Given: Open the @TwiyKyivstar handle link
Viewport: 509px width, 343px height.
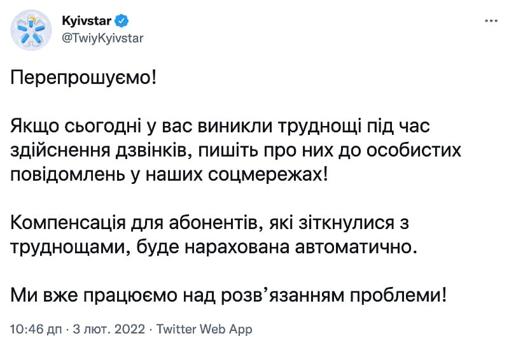Looking at the screenshot, I should tap(102, 38).
